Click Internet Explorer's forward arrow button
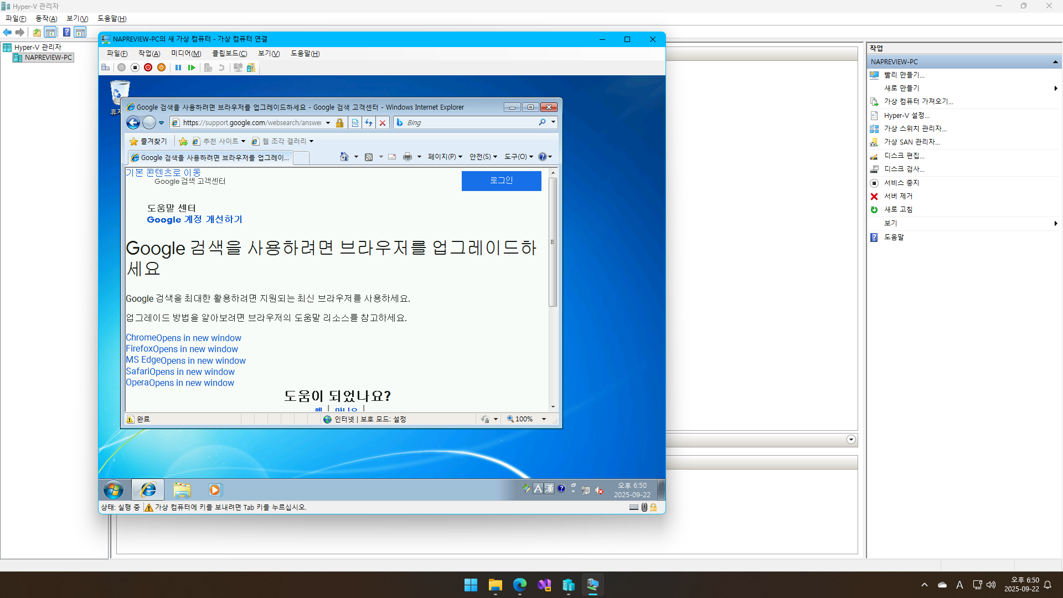 [149, 122]
